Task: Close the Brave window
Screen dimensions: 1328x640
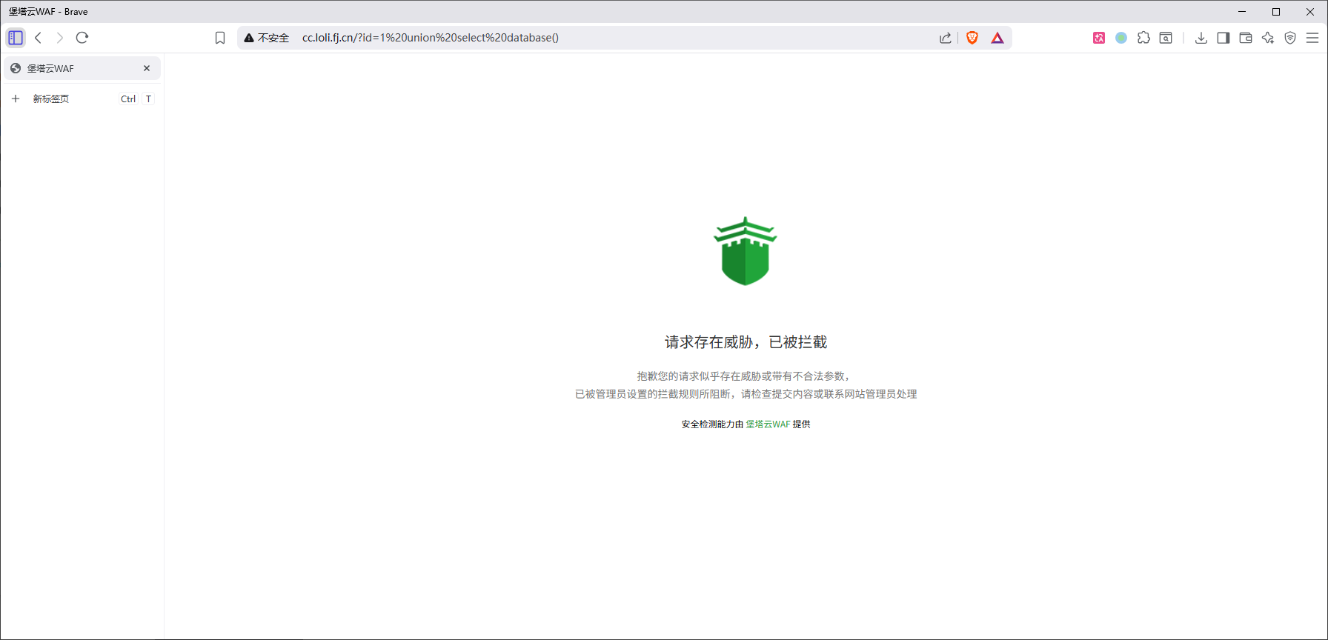Action: click(1310, 12)
